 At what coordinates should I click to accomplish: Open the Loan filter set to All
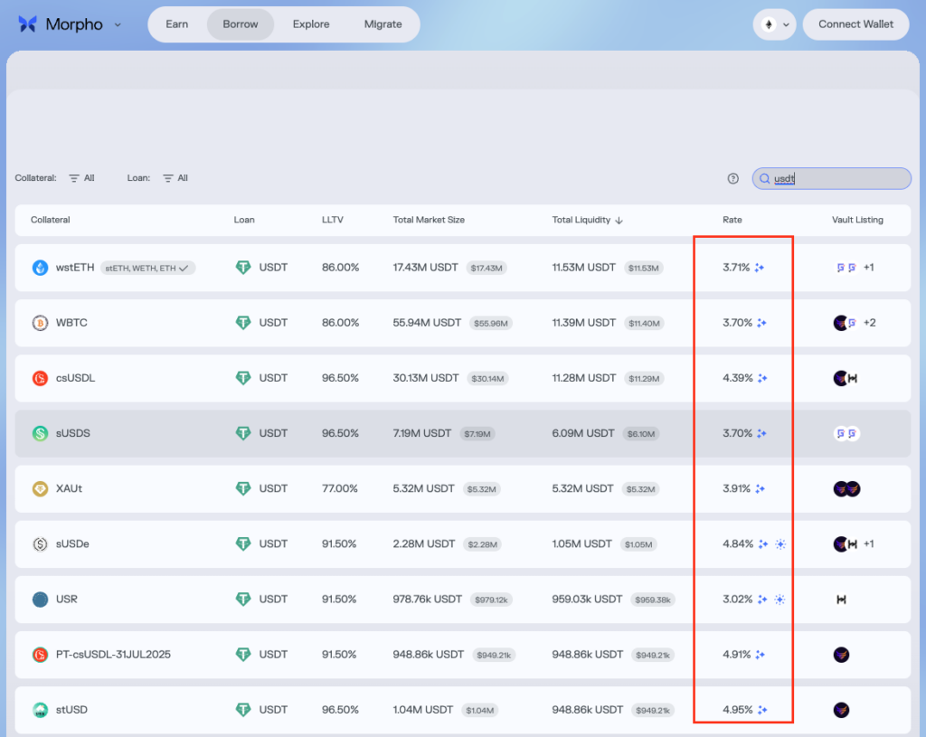175,178
